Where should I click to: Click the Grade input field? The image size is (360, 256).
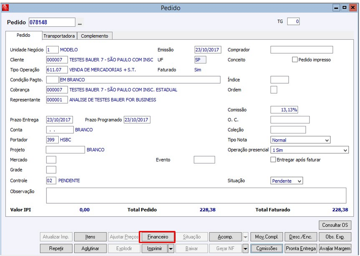pos(51,170)
